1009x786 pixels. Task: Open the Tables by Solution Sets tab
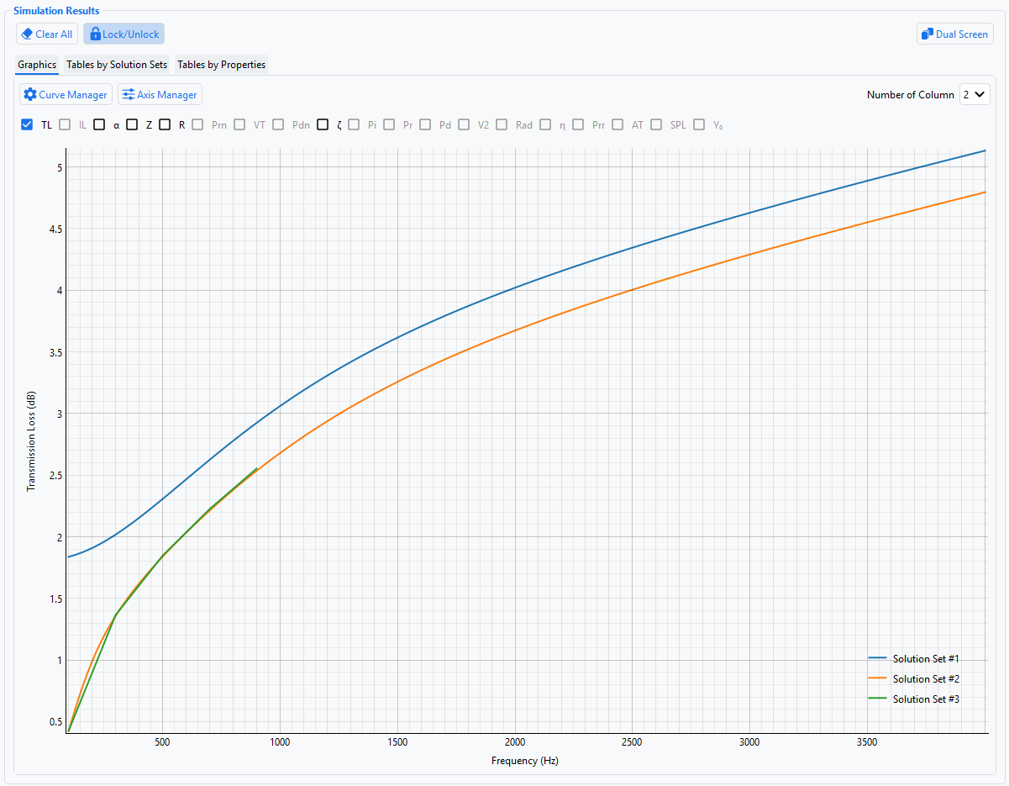[x=117, y=65]
